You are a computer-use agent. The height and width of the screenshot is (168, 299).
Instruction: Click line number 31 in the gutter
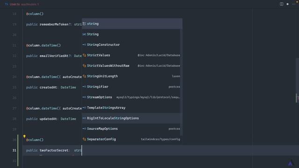point(14,150)
